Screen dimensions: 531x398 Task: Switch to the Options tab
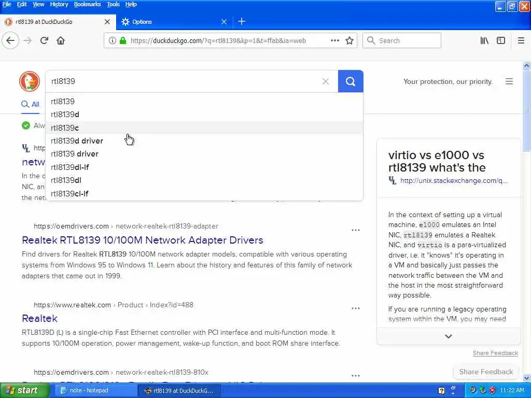tap(174, 22)
